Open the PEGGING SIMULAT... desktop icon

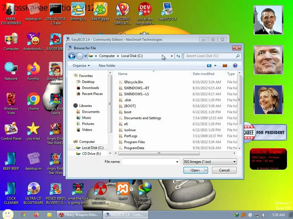(x=122, y=14)
